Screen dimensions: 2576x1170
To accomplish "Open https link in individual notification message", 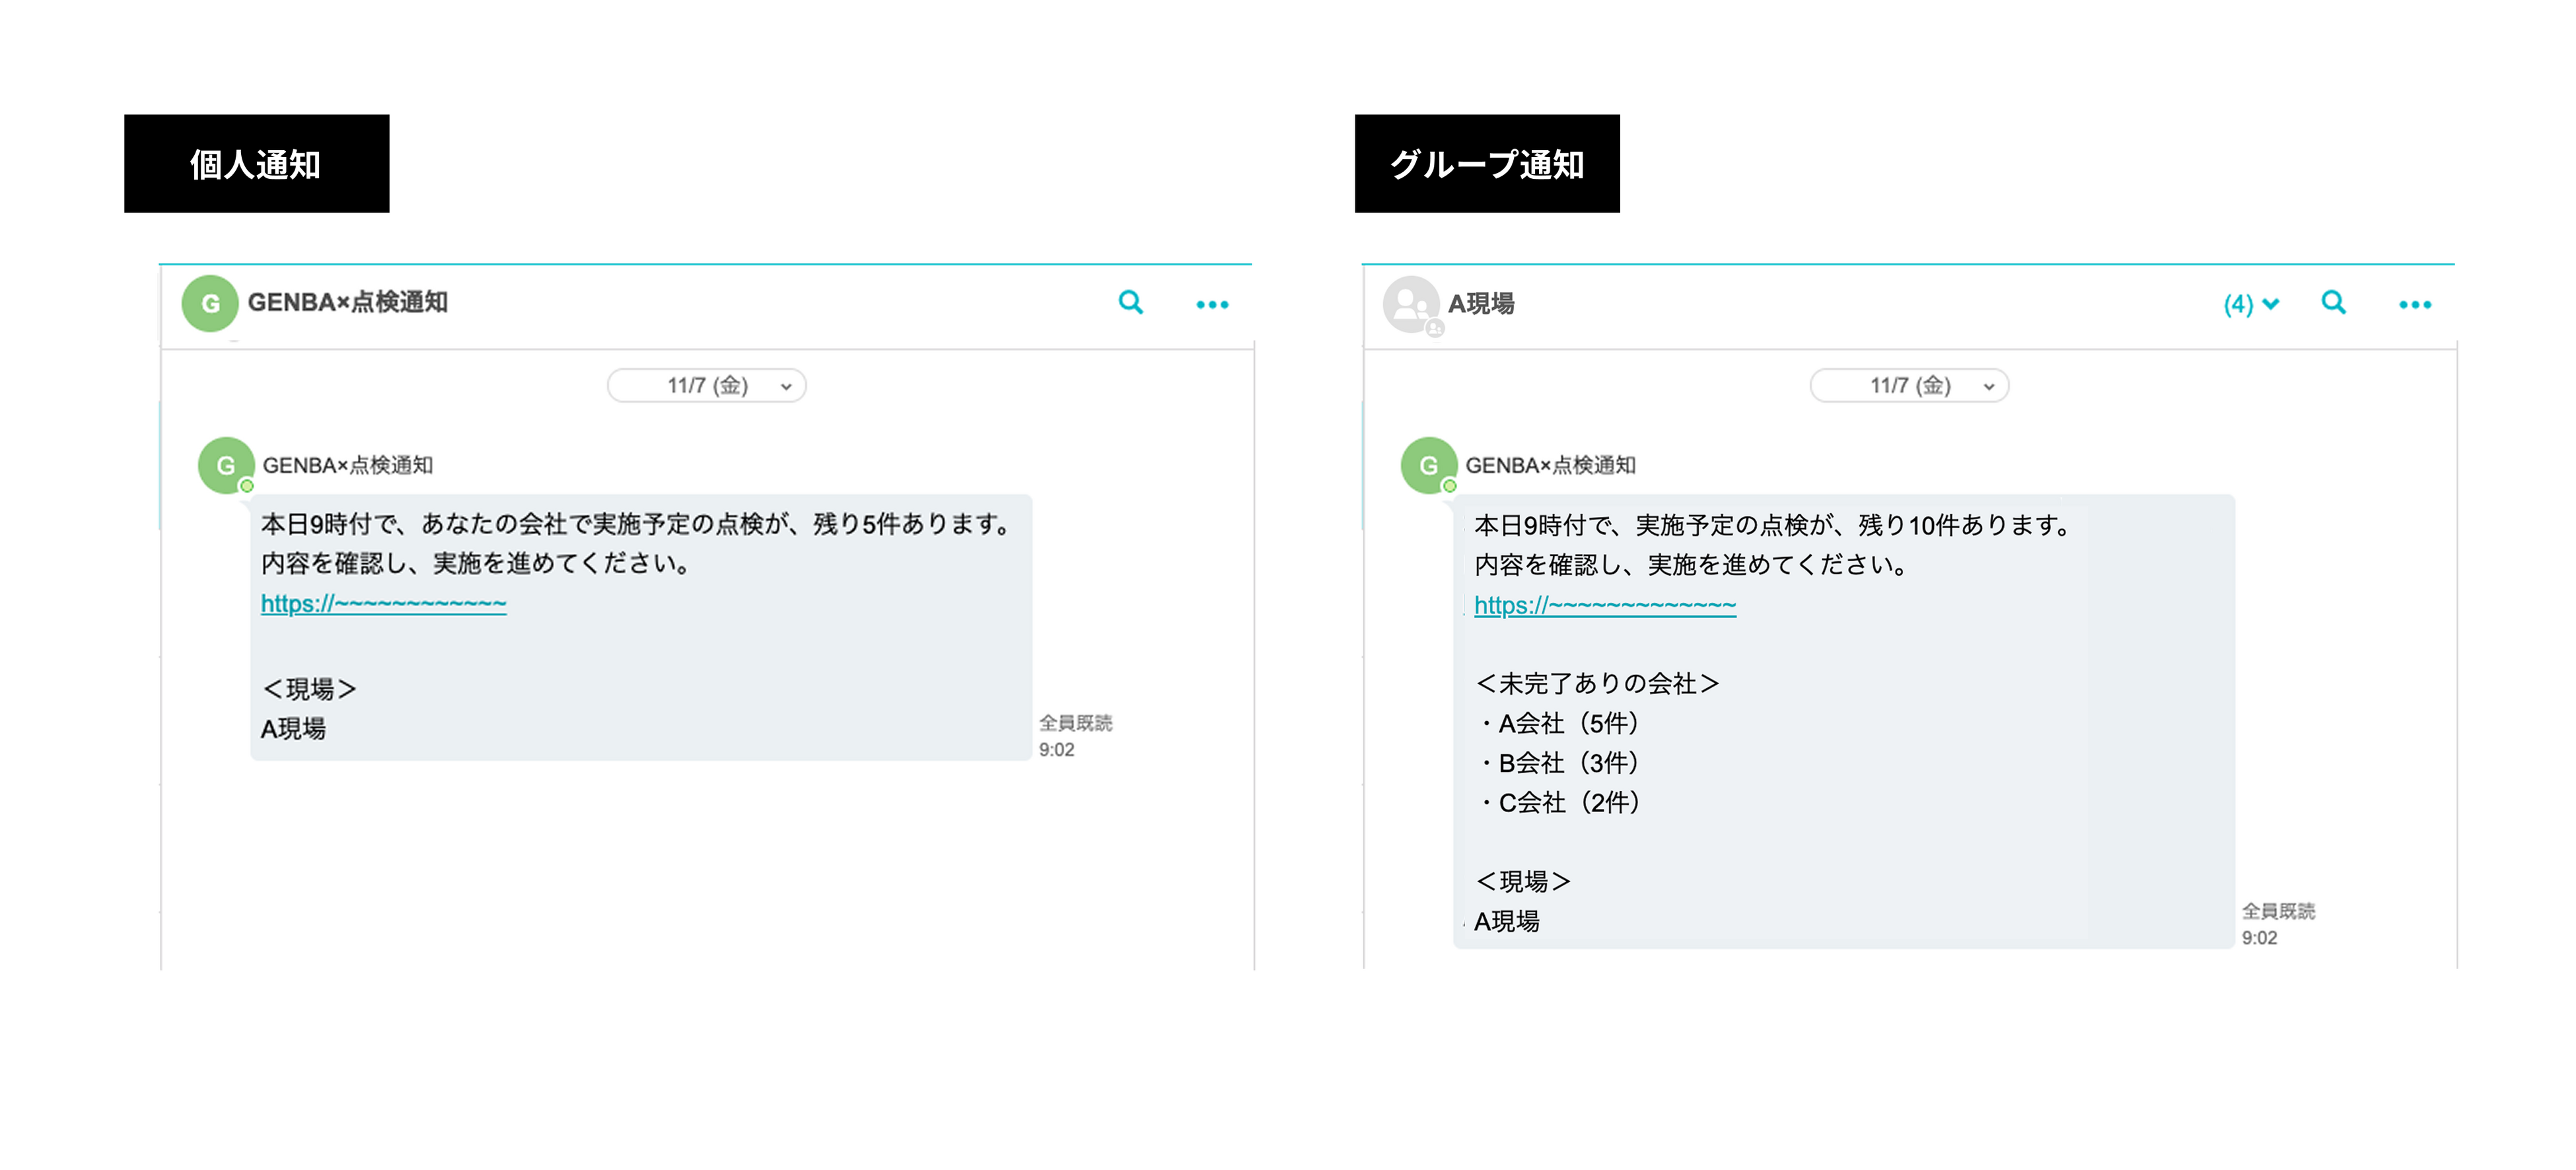I will click(x=383, y=604).
